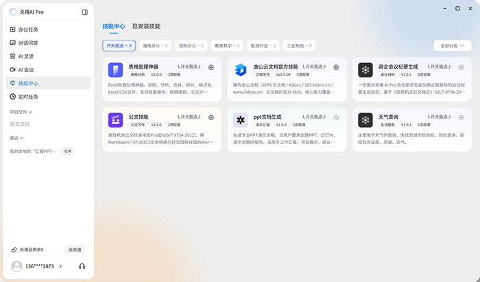
Task: Select the 开天甄选 category filter
Action: 119,45
